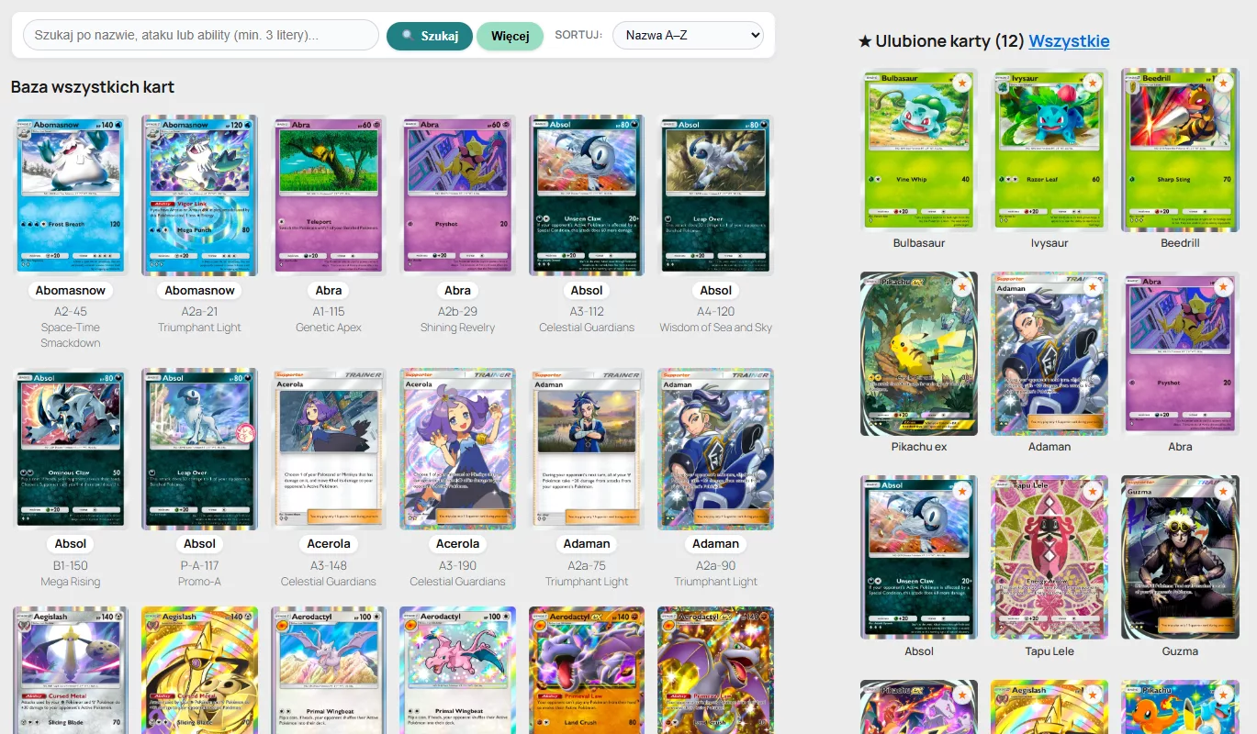
Task: Toggle favorite star on Bulbasaur card
Action: [x=962, y=83]
